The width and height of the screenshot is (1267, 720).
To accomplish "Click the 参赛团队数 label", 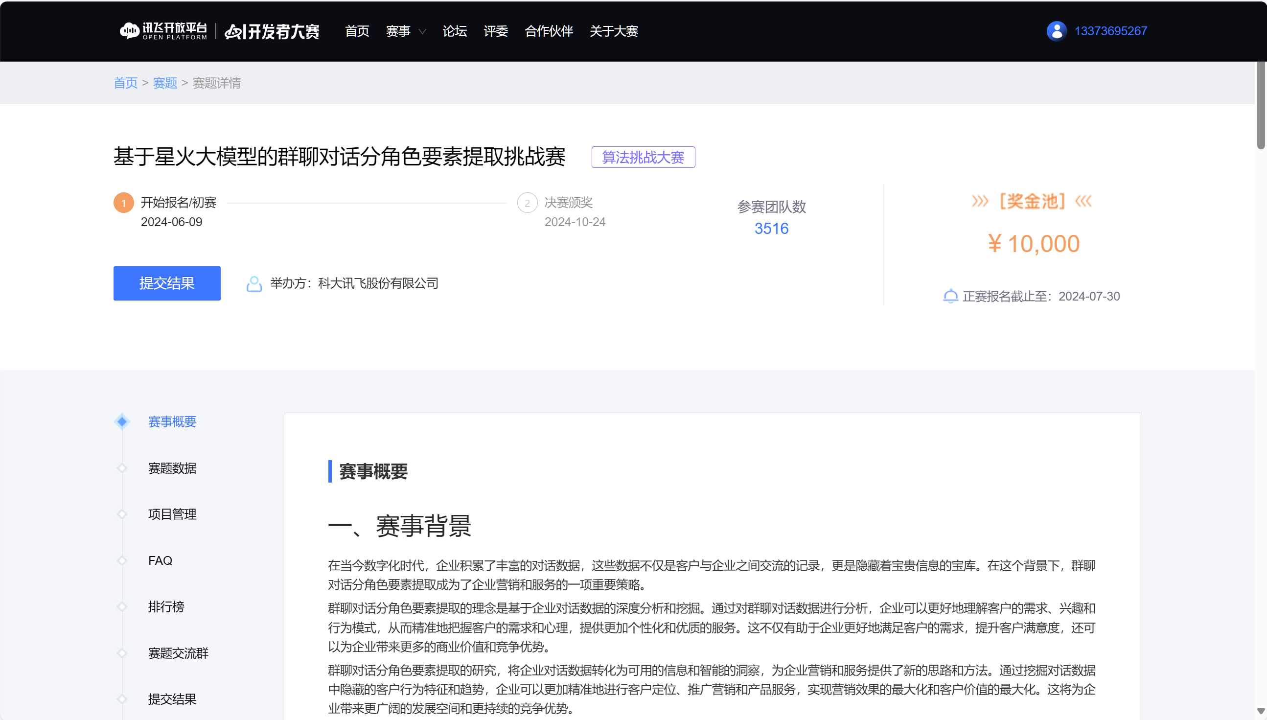I will [x=771, y=207].
